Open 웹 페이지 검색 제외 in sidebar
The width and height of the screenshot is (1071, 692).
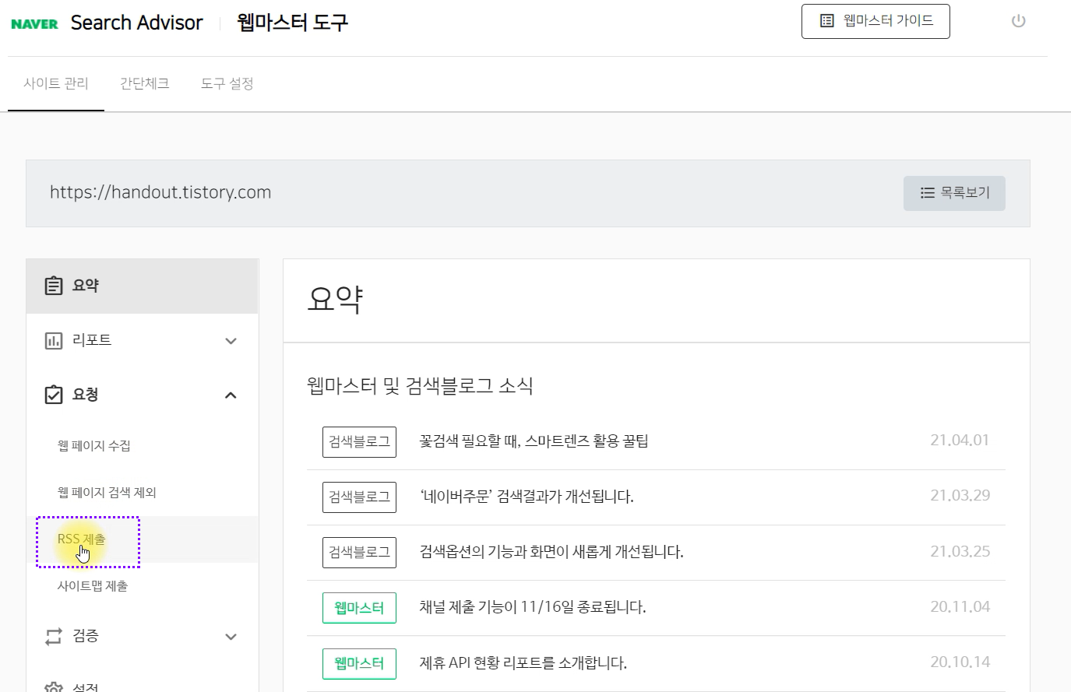pyautogui.click(x=107, y=493)
